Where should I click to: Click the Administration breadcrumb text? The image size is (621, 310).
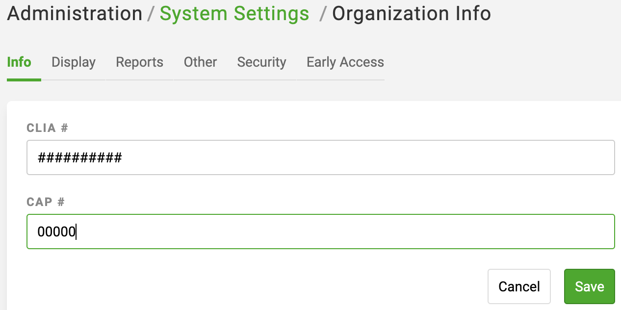tap(75, 14)
